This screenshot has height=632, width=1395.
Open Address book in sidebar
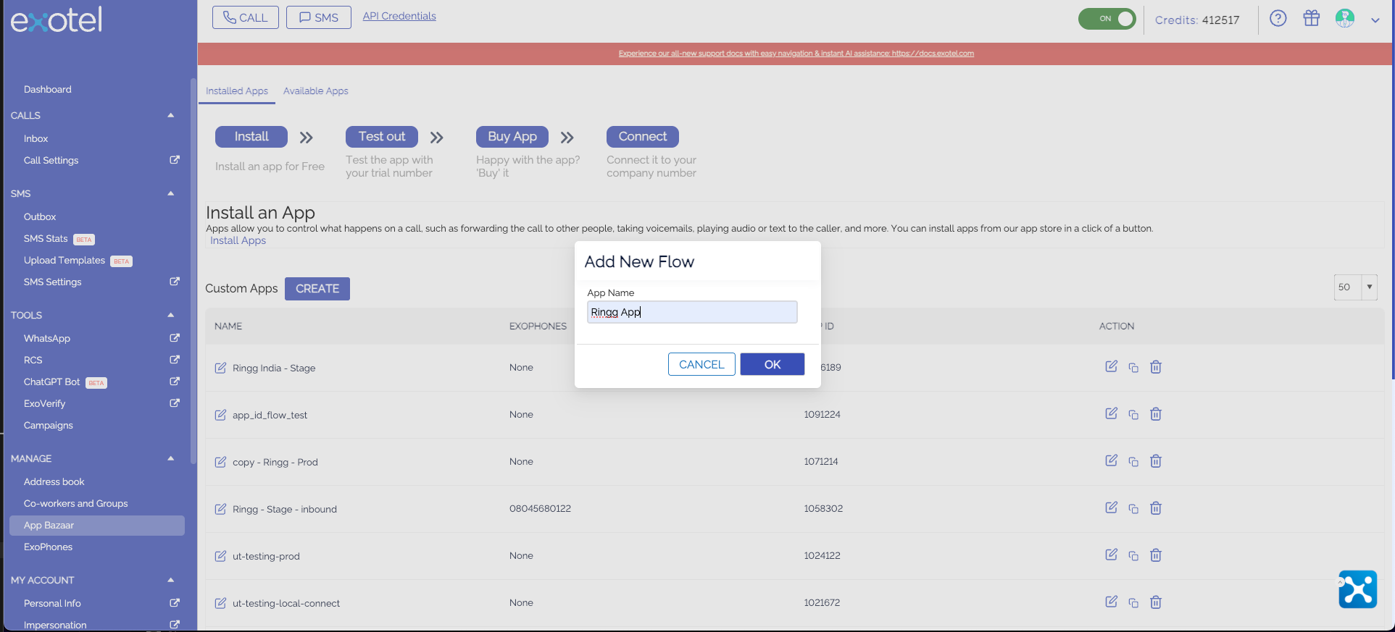(x=54, y=482)
